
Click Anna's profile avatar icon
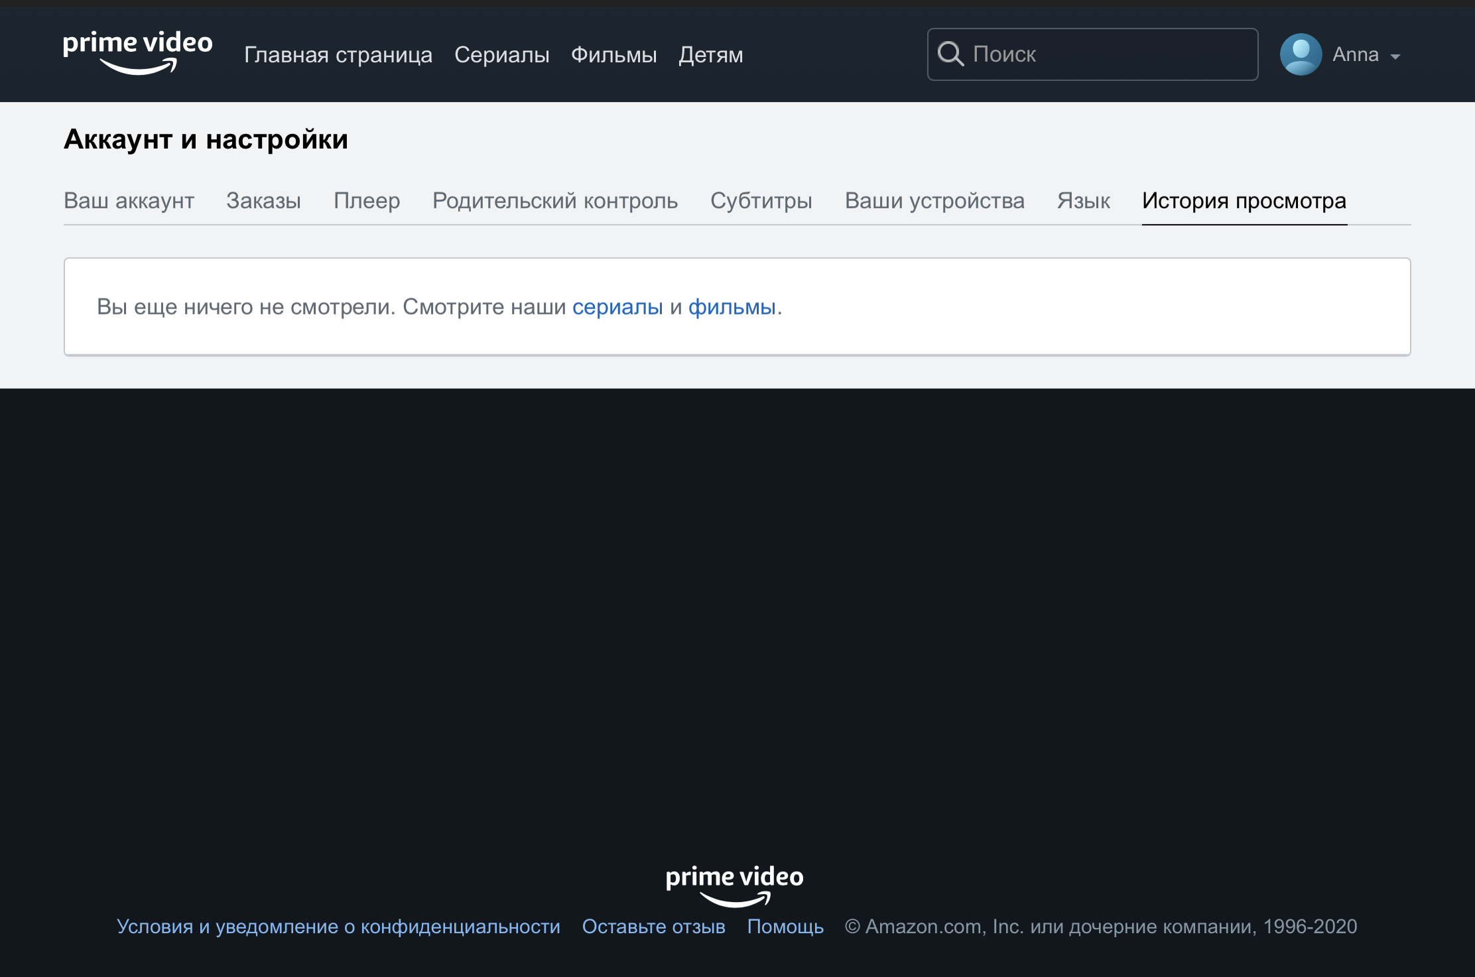1300,54
